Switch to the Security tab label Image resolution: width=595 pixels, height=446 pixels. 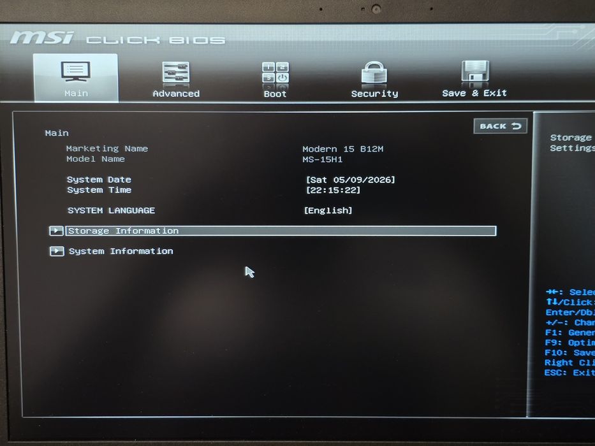coord(374,94)
